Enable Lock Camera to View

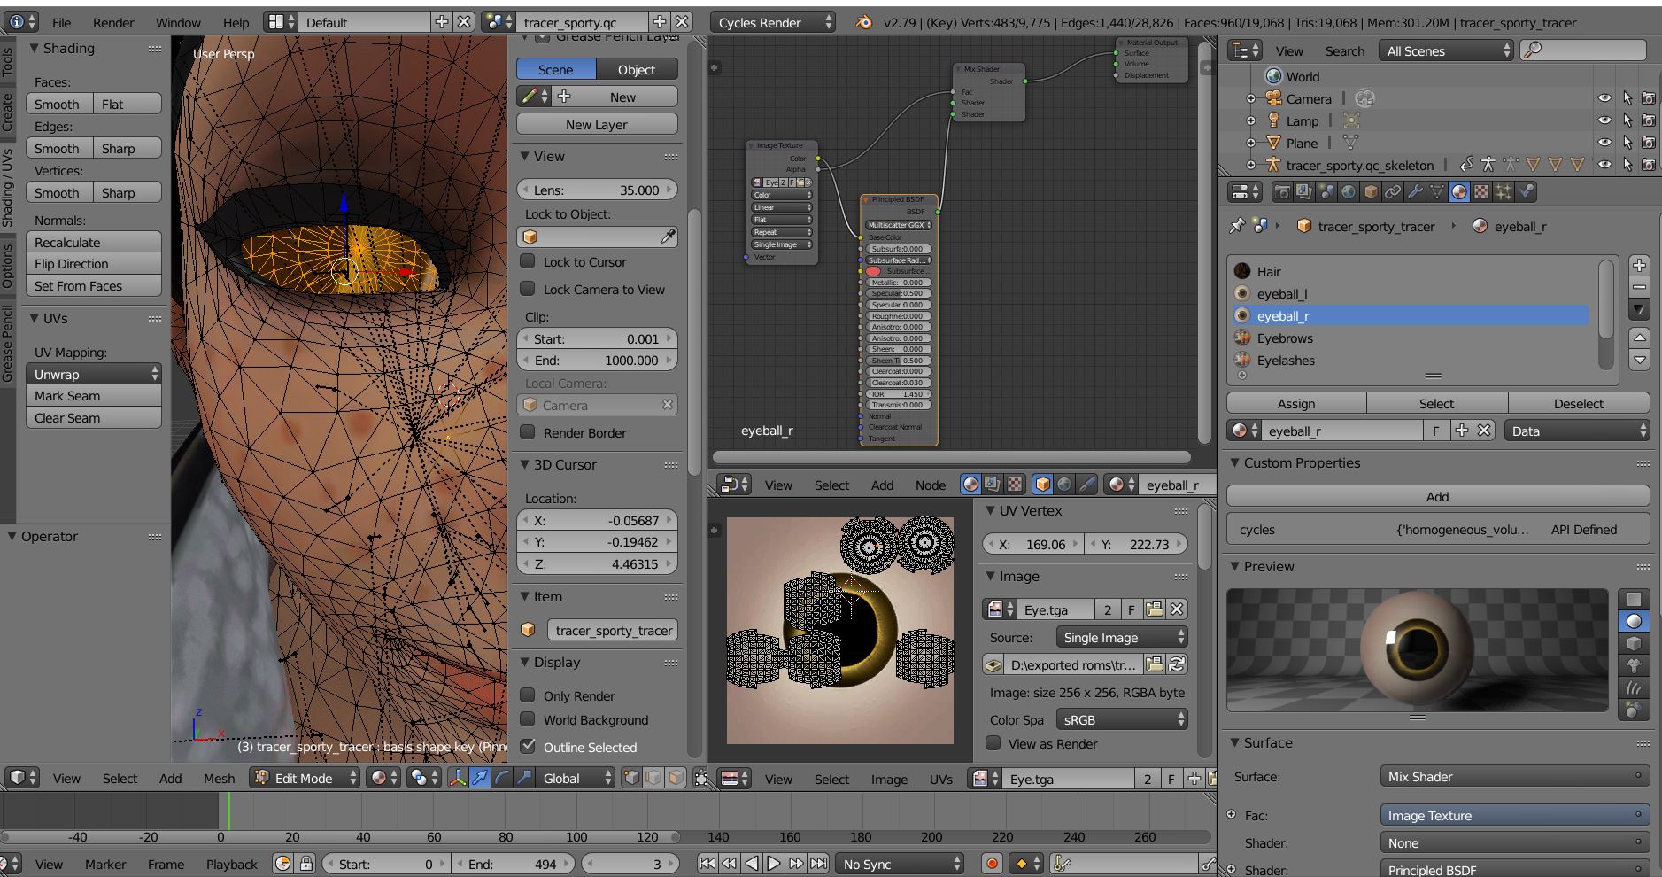tap(528, 289)
